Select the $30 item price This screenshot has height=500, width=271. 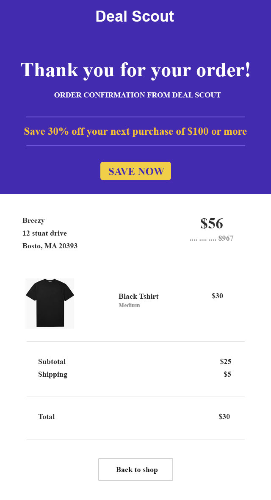(217, 296)
